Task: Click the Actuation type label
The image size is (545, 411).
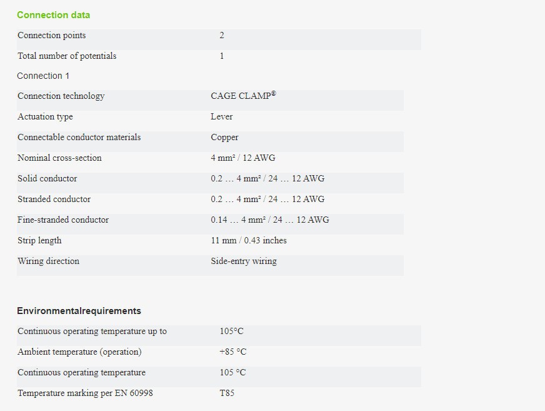Action: [x=45, y=117]
